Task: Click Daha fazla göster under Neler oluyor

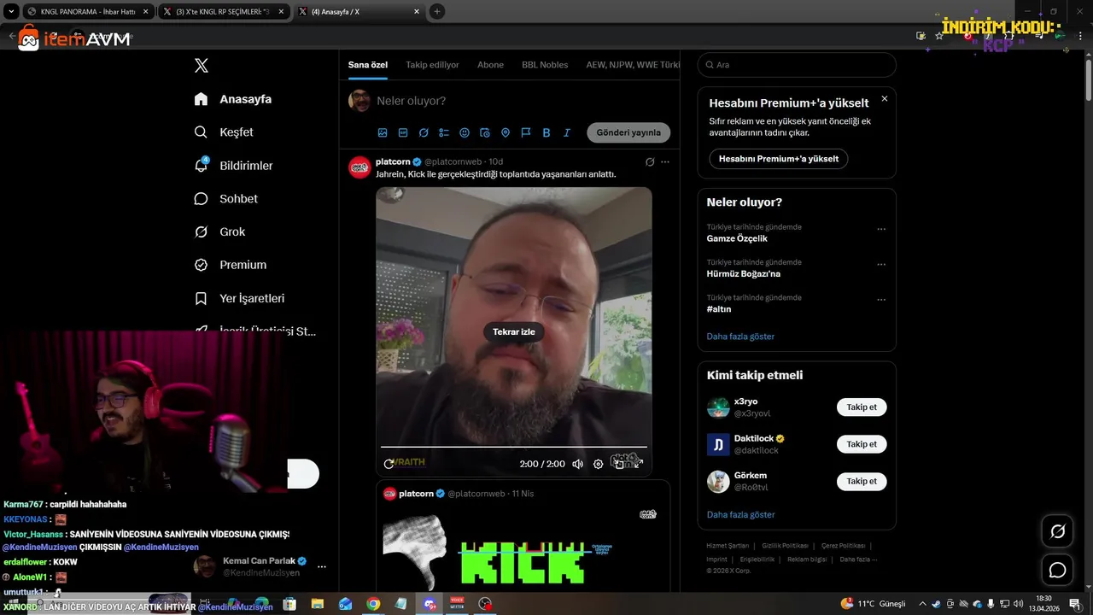Action: pyautogui.click(x=740, y=337)
